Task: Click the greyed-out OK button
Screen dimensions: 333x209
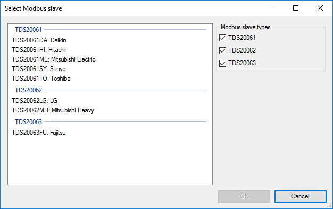Action: pos(244,196)
